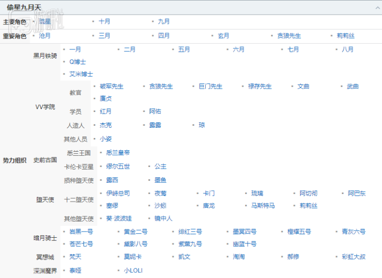This screenshot has width=382, height=278.
Task: Open the 禄存先生 link
Action: click(x=260, y=87)
